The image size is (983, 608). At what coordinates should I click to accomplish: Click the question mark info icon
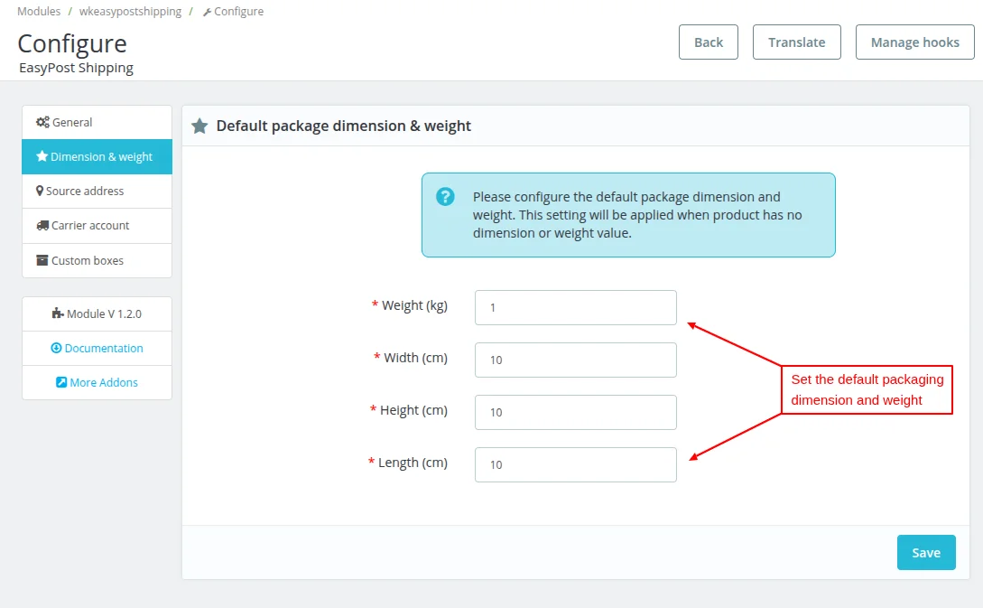click(x=445, y=197)
